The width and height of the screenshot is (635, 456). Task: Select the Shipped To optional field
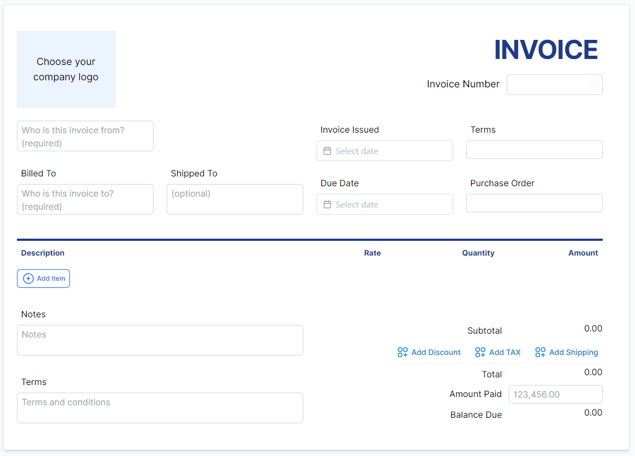click(234, 199)
